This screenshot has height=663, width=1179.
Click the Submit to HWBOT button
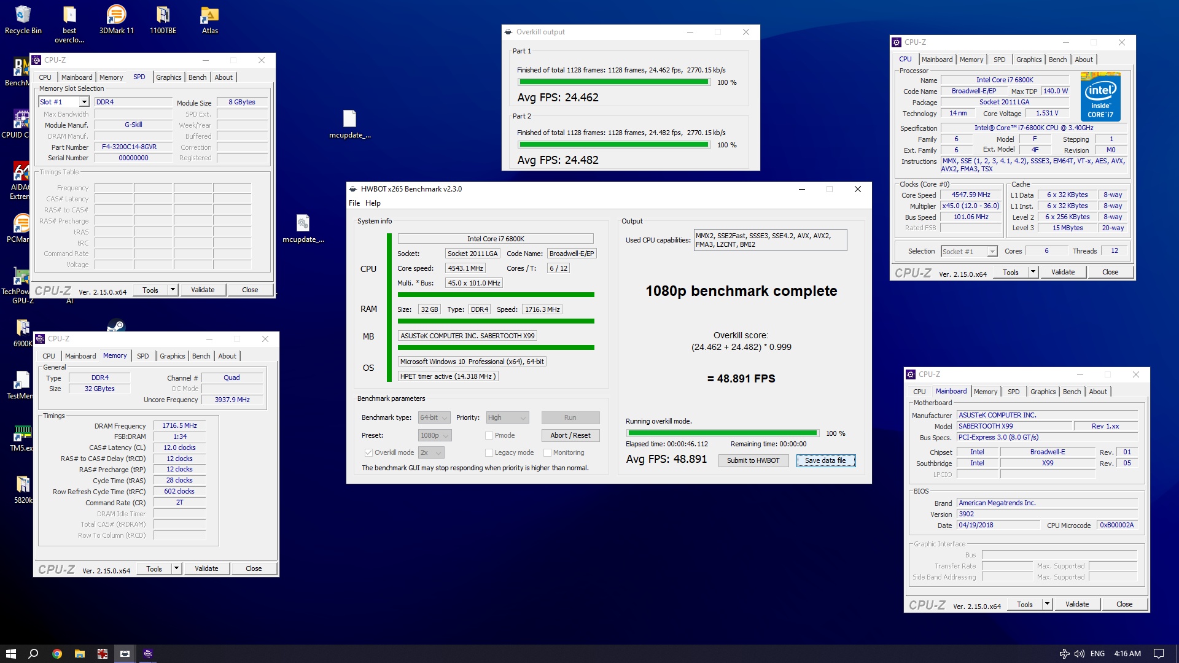point(753,460)
